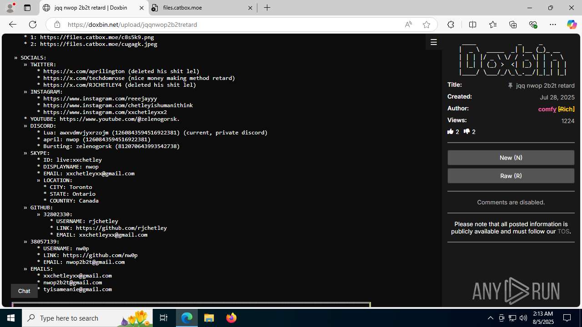This screenshot has width=582, height=327.
Task: Switch to the Doxbin tab
Action: [x=94, y=8]
